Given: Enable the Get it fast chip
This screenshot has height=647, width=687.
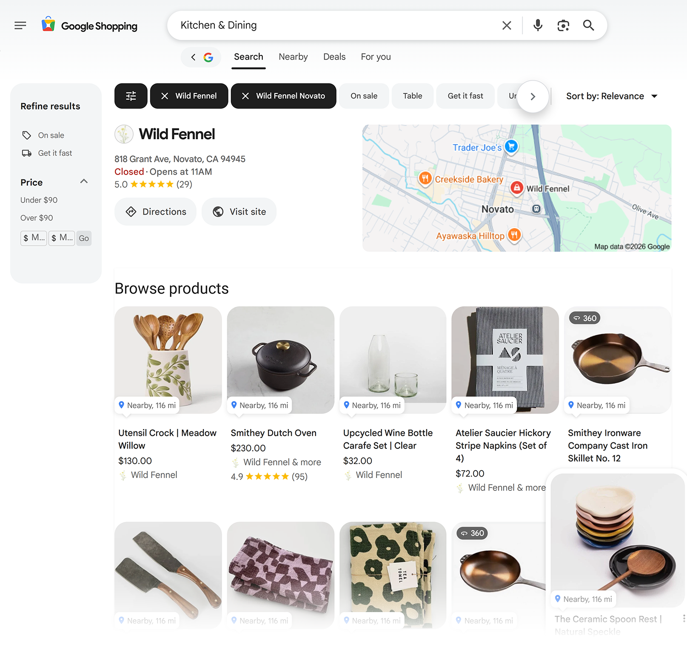Looking at the screenshot, I should [x=465, y=96].
